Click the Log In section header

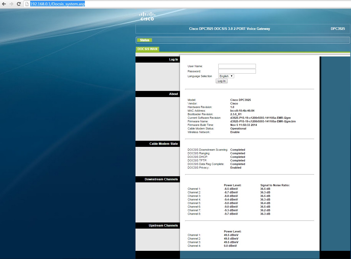point(158,60)
